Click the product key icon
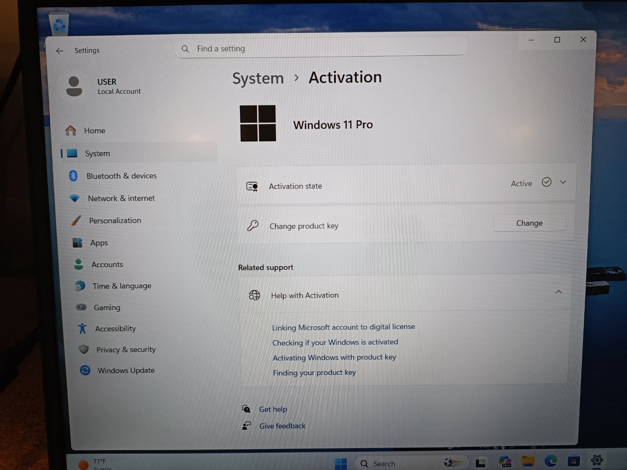 pyautogui.click(x=253, y=226)
